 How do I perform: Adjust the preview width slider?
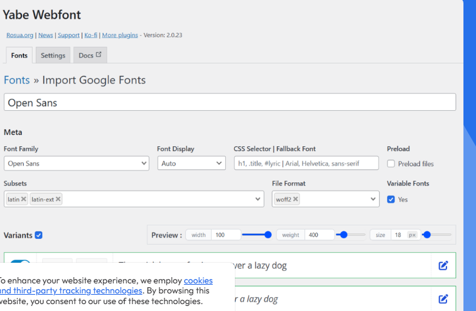257,235
